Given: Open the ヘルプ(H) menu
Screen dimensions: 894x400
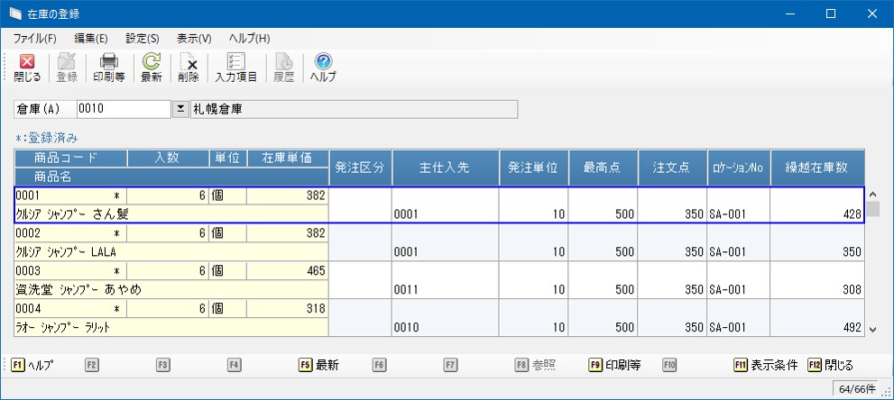Looking at the screenshot, I should pyautogui.click(x=249, y=39).
